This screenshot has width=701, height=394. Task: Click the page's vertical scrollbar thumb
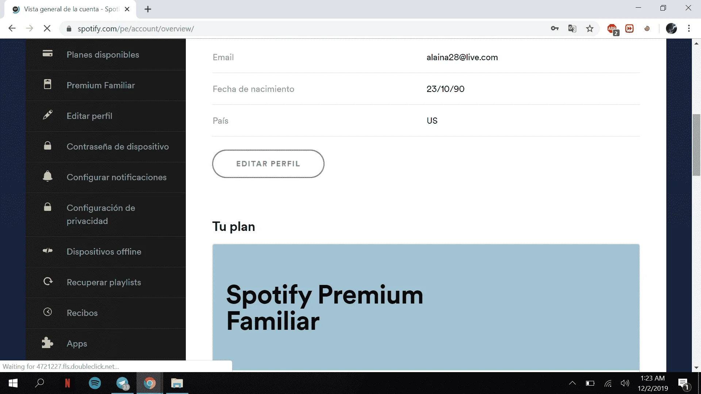coord(696,145)
